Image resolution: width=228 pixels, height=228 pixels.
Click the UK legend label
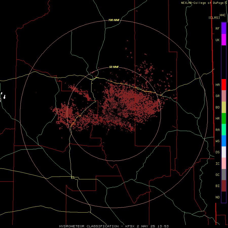click(x=217, y=40)
